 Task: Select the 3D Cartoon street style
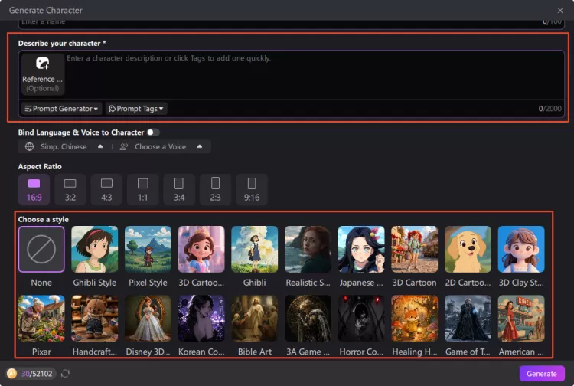click(414, 249)
